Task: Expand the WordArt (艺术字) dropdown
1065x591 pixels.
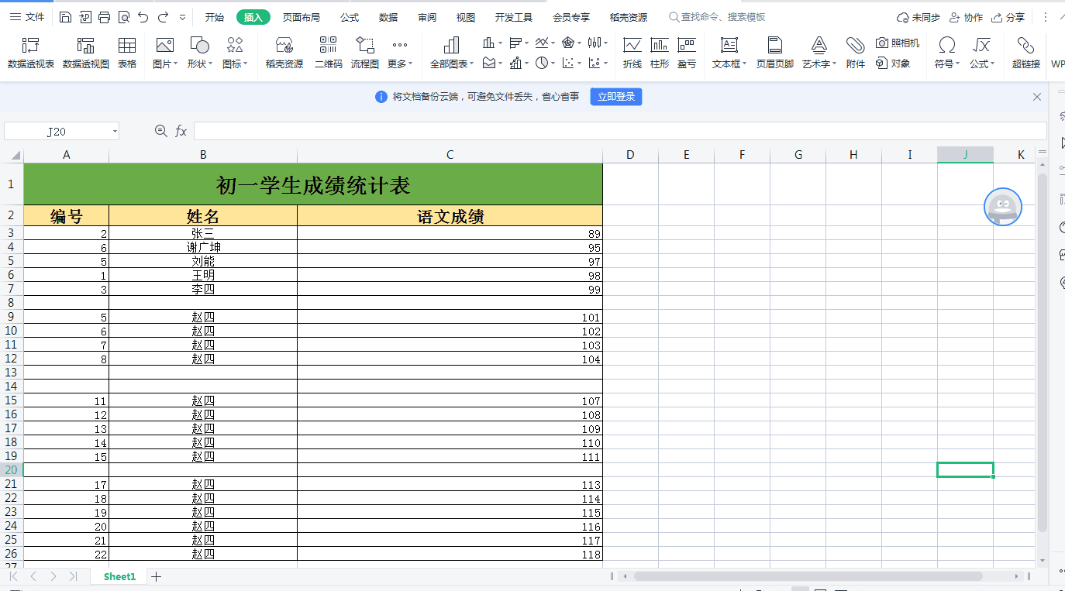Action: (x=819, y=64)
